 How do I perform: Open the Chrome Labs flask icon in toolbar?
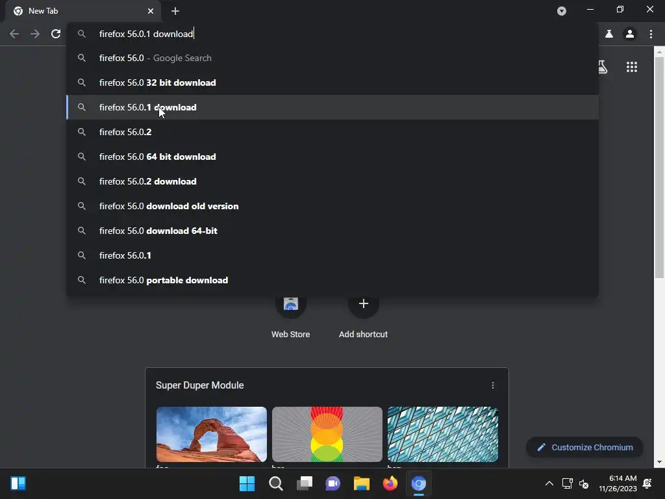609,34
